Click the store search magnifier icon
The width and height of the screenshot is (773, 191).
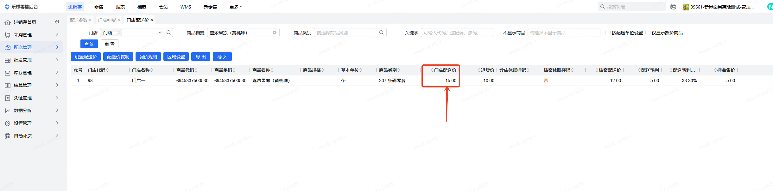(169, 33)
